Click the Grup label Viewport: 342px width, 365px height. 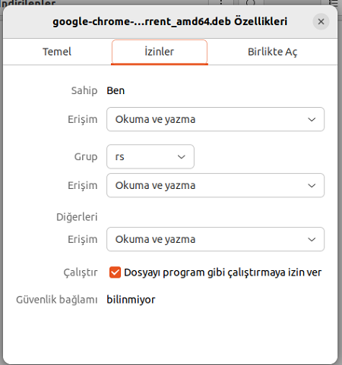pos(86,157)
